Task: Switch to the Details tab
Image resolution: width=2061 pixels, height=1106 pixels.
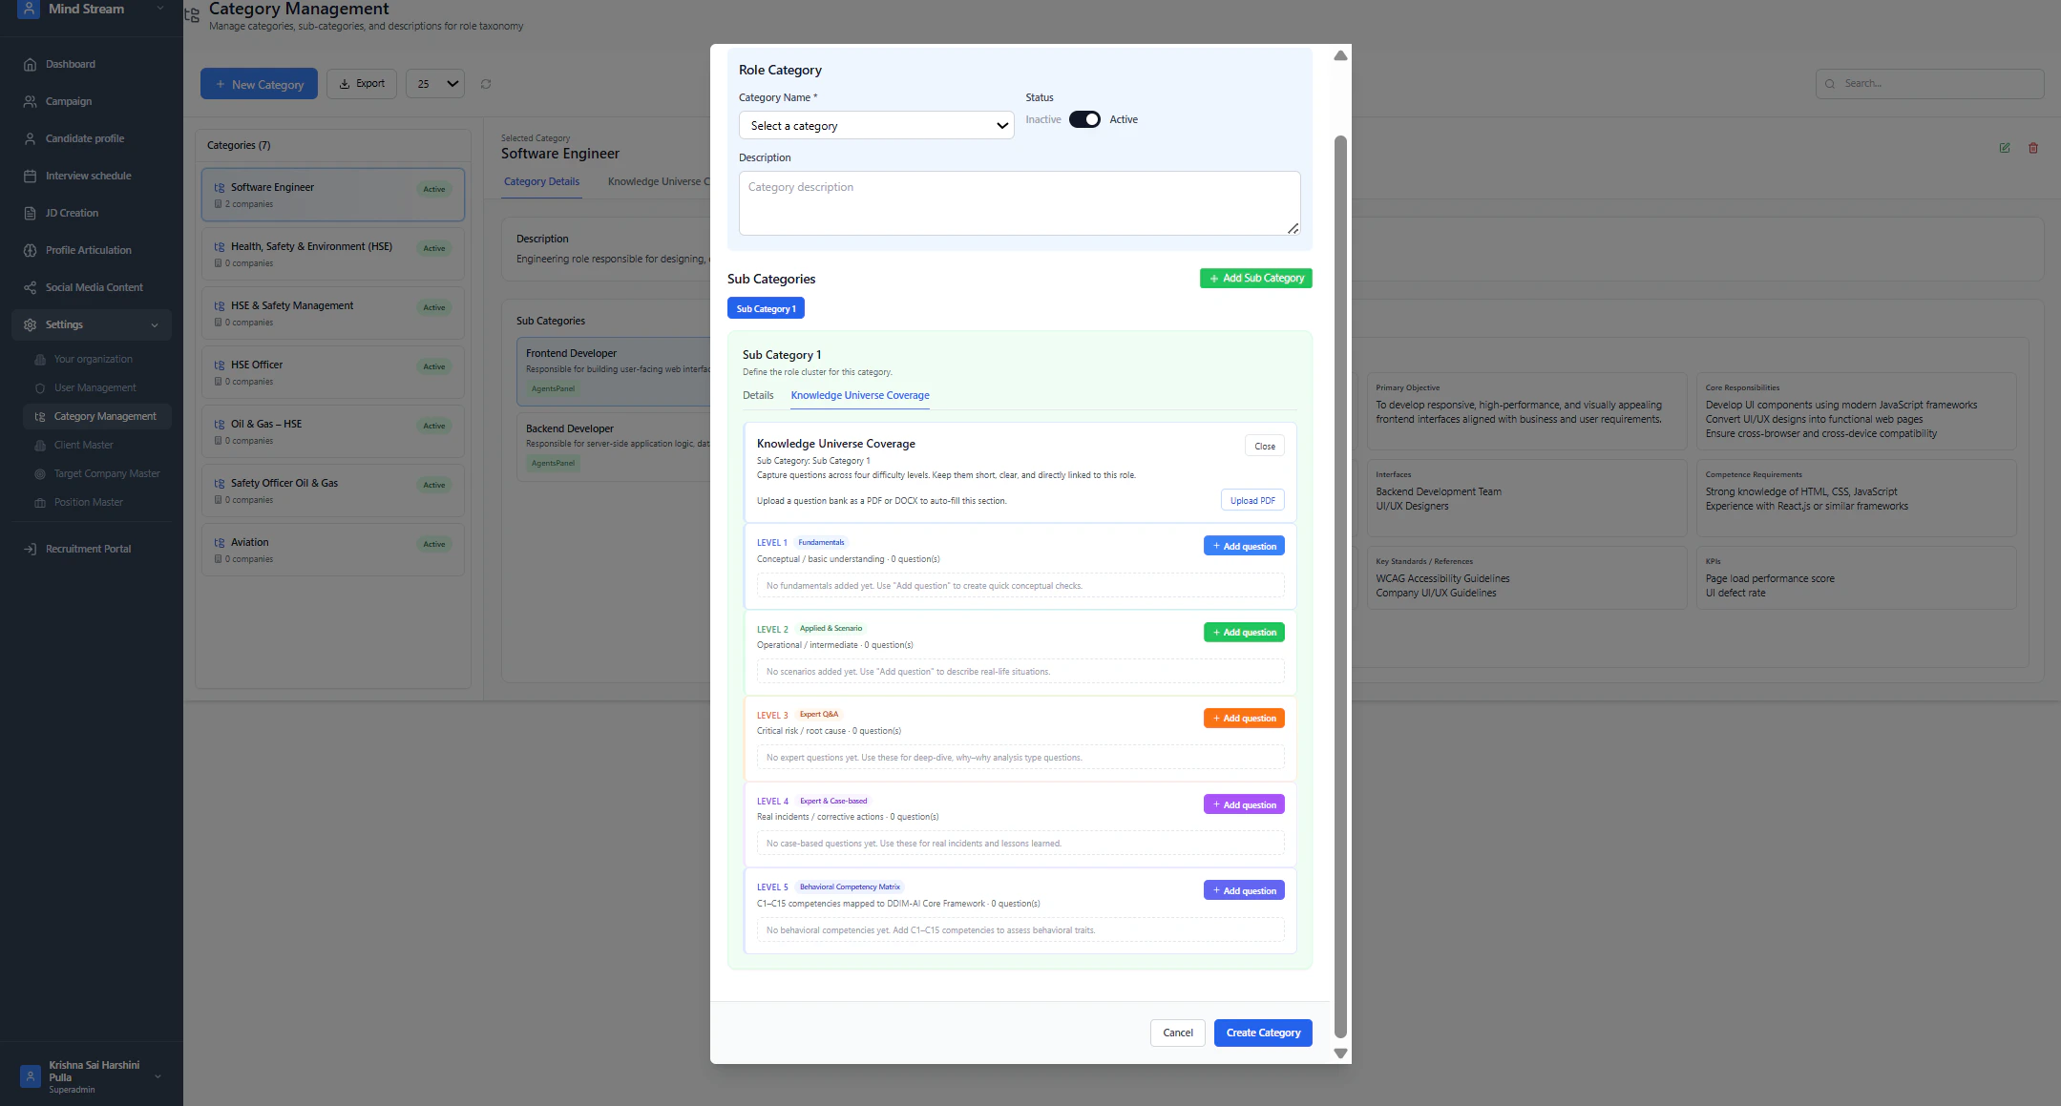Action: point(758,396)
